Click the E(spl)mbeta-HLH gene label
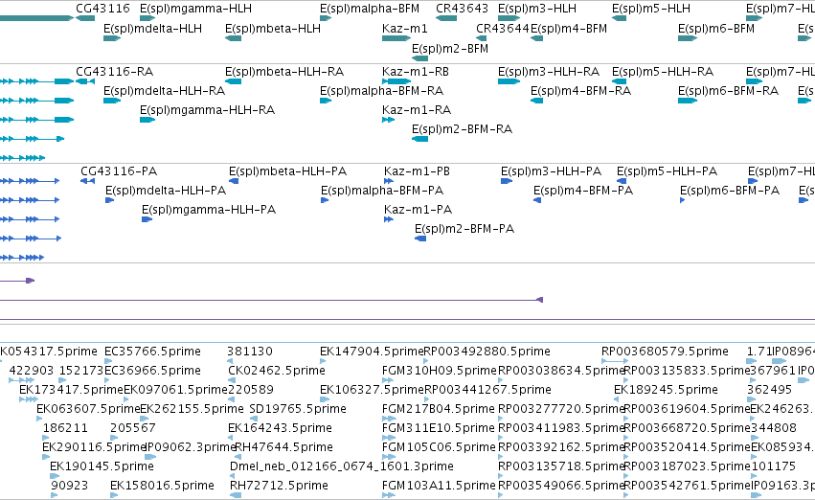 tap(273, 29)
